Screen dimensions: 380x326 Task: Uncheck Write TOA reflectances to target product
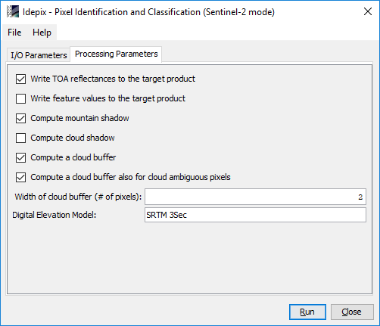pyautogui.click(x=20, y=79)
